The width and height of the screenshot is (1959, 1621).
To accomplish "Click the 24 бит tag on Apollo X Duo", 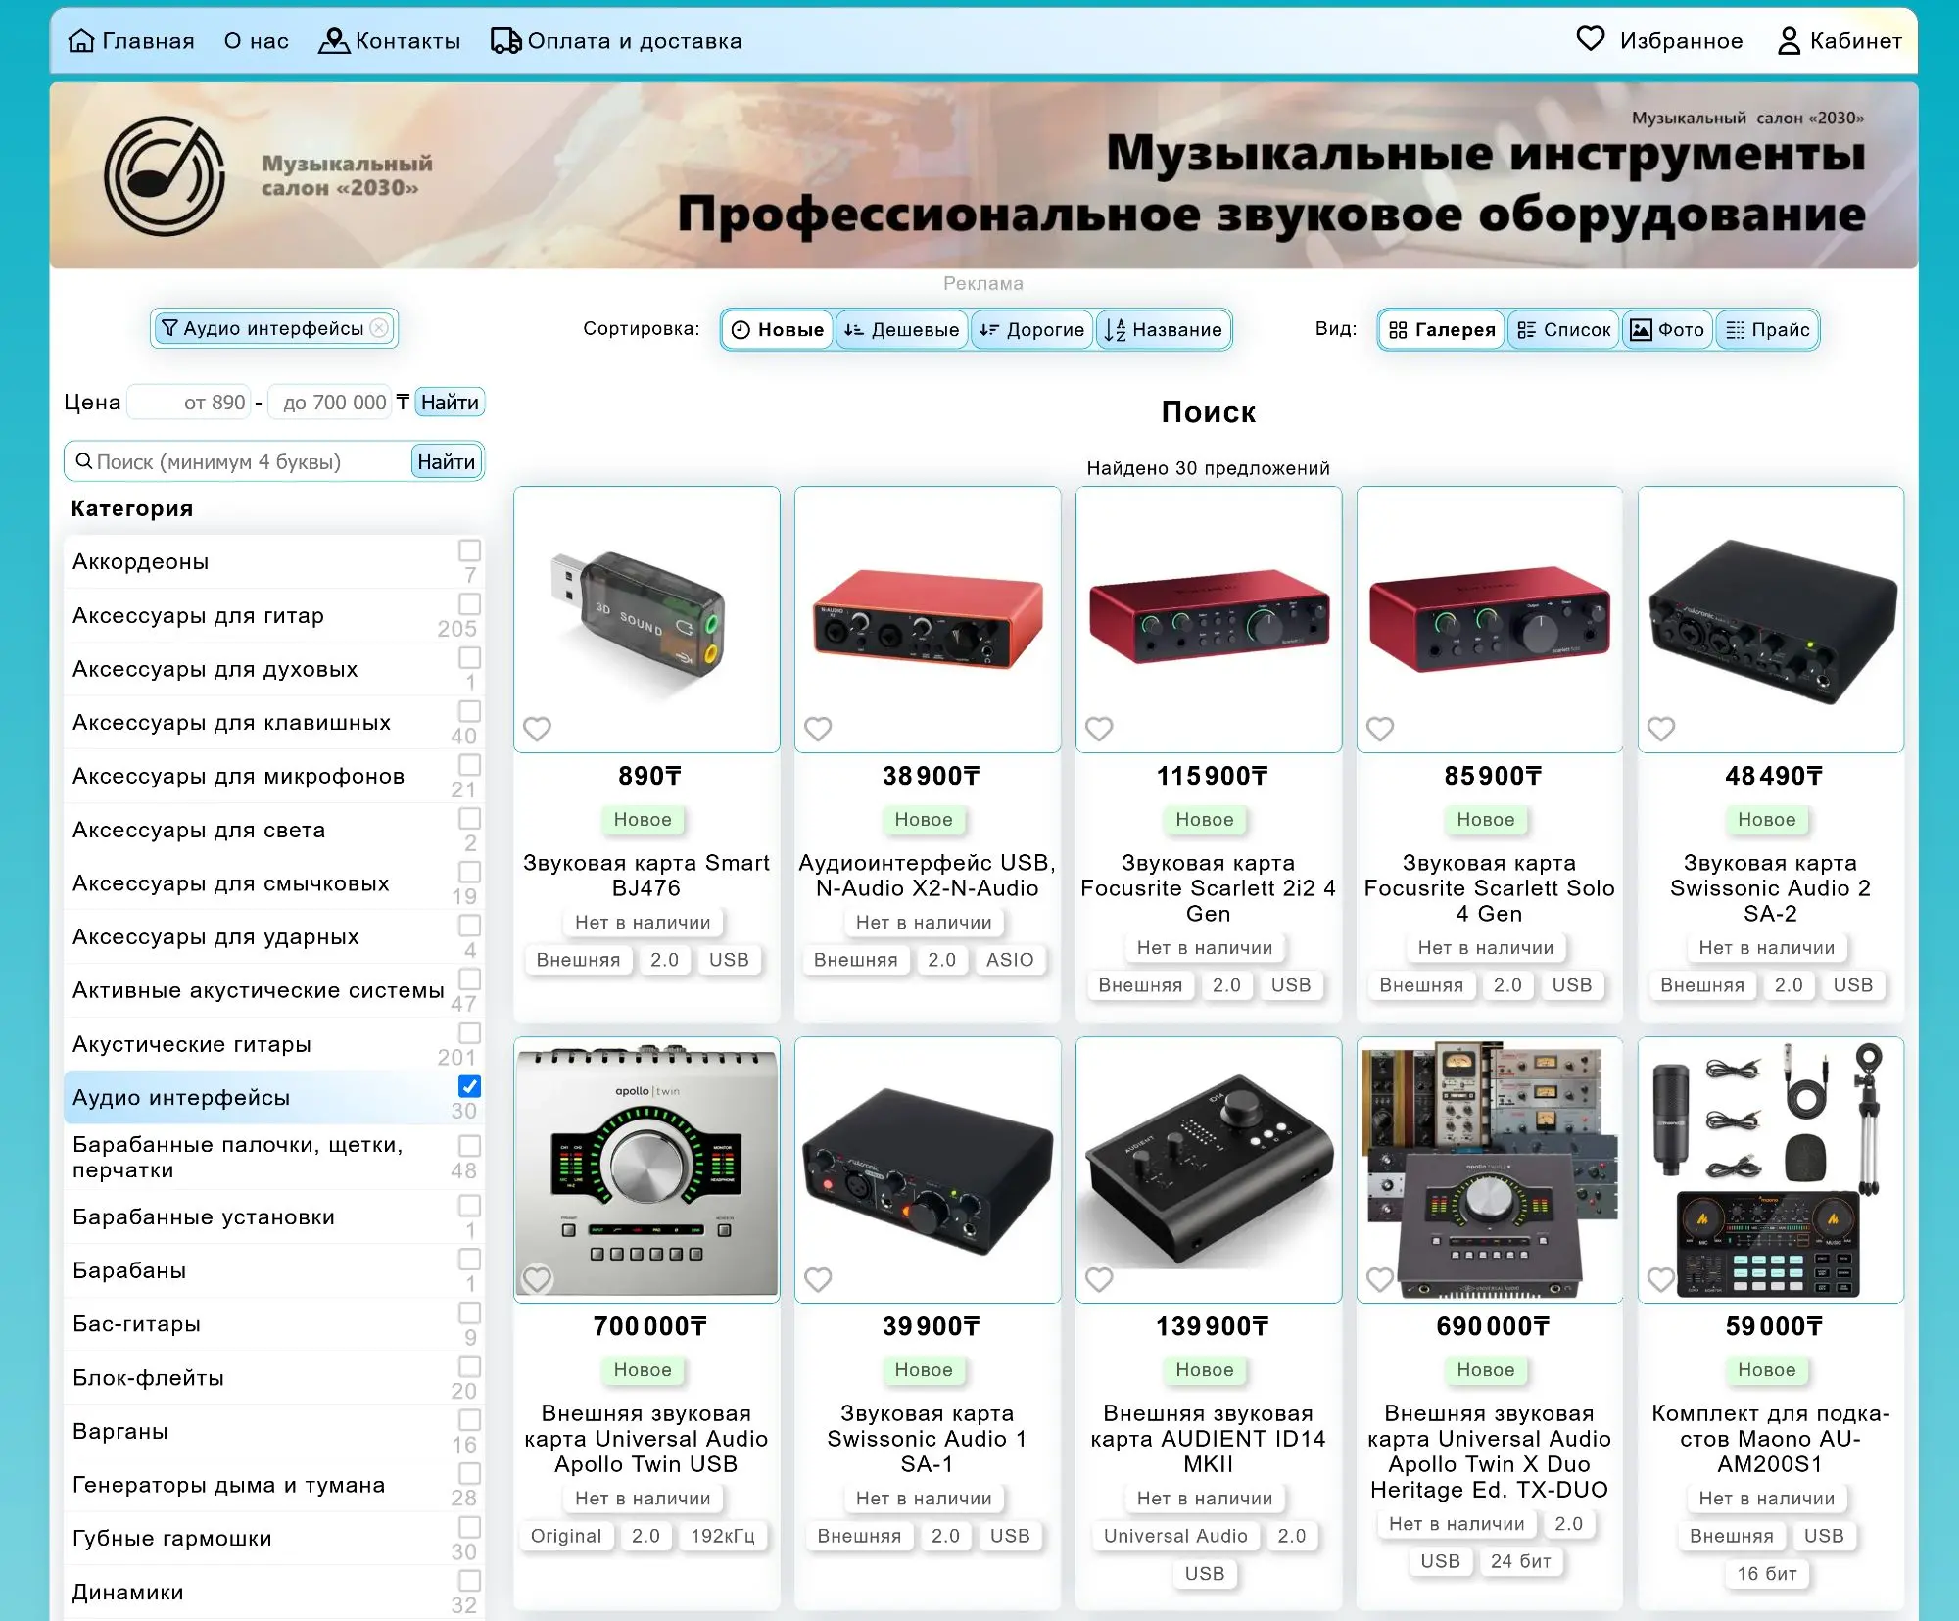I will point(1521,1561).
